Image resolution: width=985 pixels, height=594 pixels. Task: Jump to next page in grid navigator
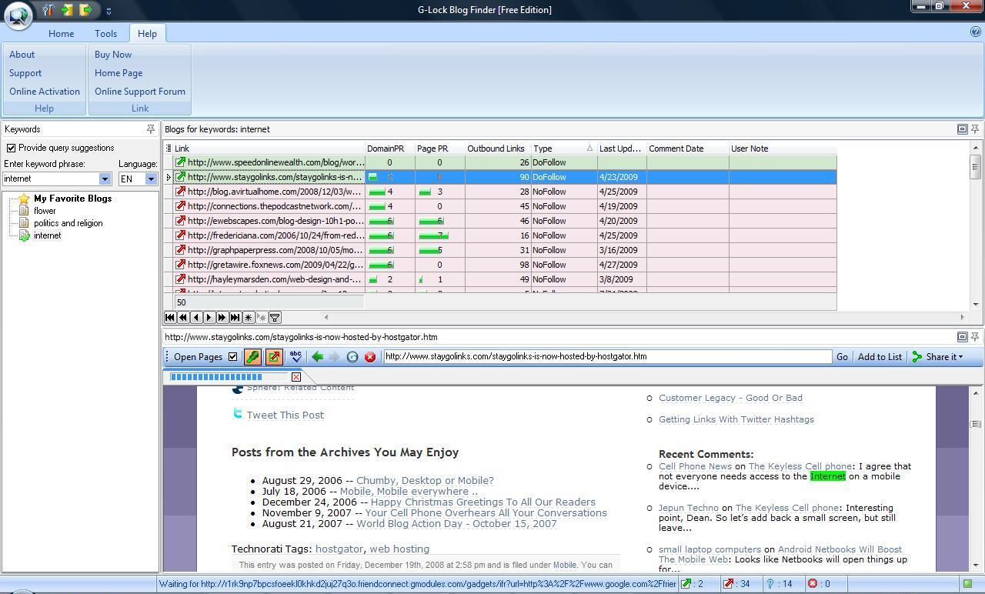pos(222,317)
